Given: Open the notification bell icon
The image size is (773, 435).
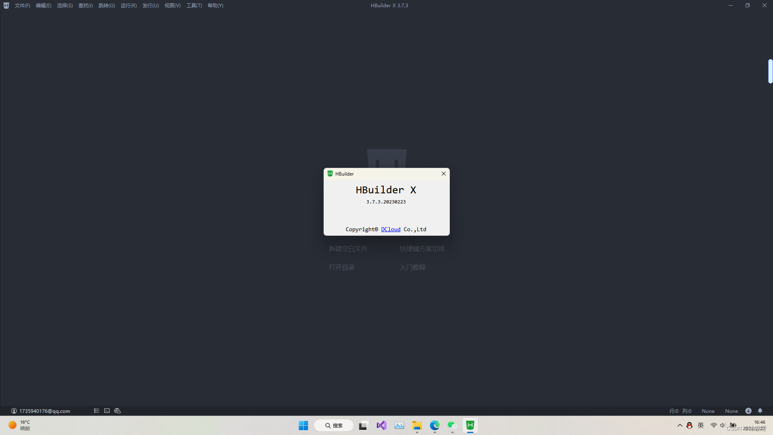Looking at the screenshot, I should coord(760,411).
